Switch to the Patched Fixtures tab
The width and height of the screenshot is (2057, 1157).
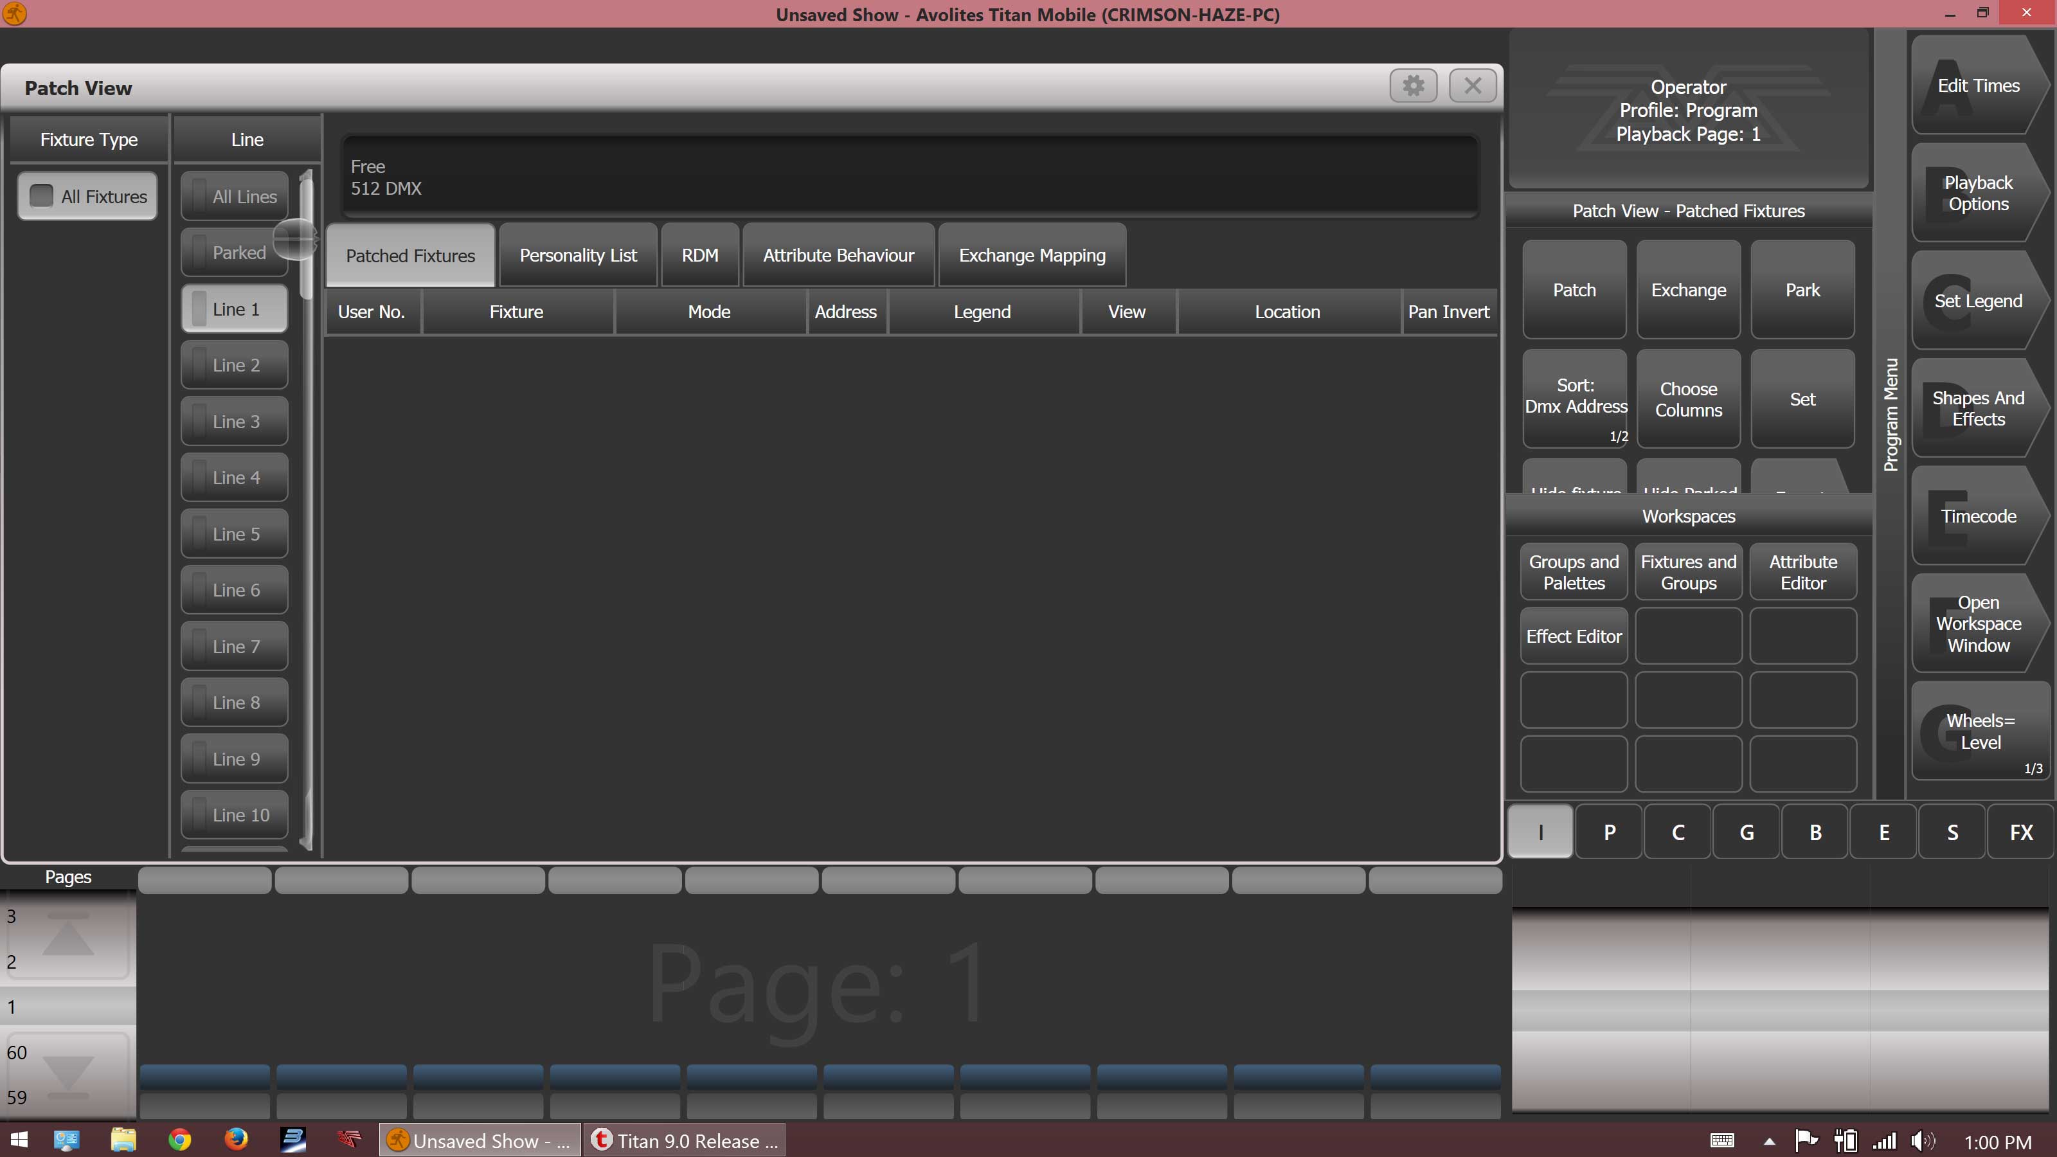pyautogui.click(x=411, y=256)
